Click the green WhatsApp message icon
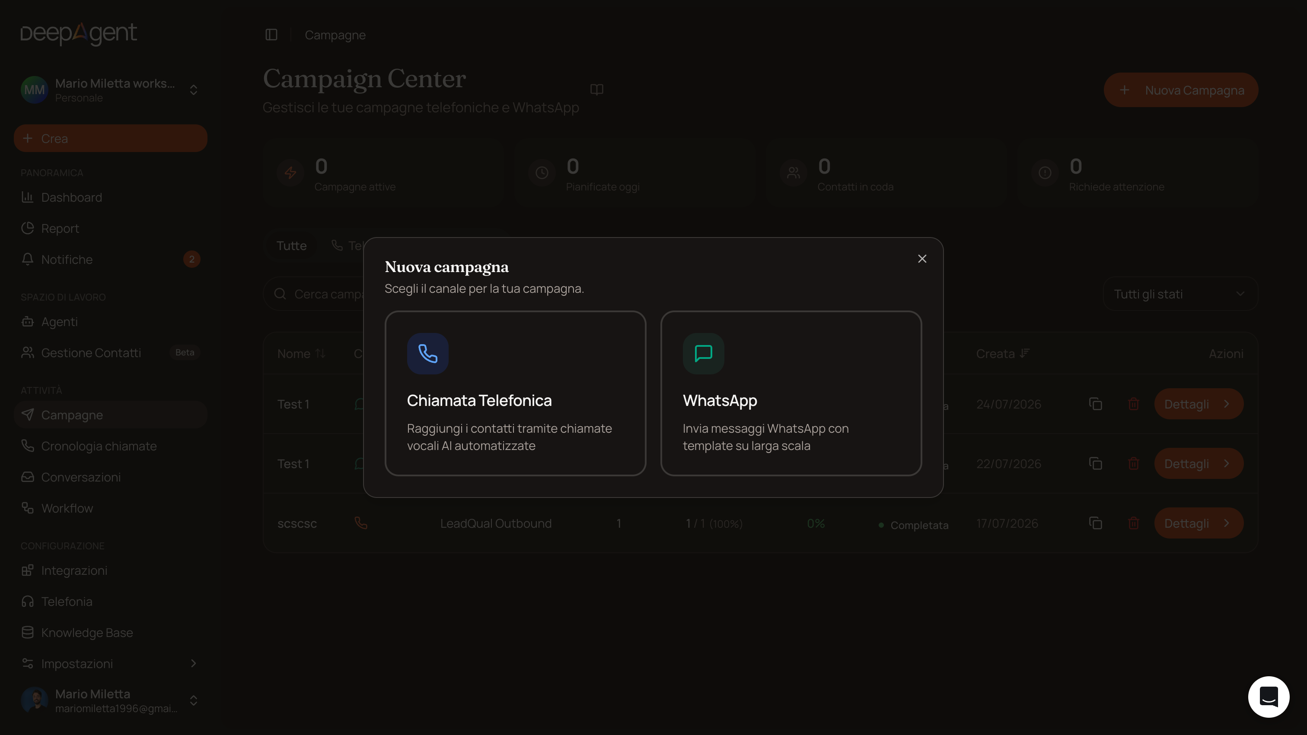 click(x=703, y=353)
